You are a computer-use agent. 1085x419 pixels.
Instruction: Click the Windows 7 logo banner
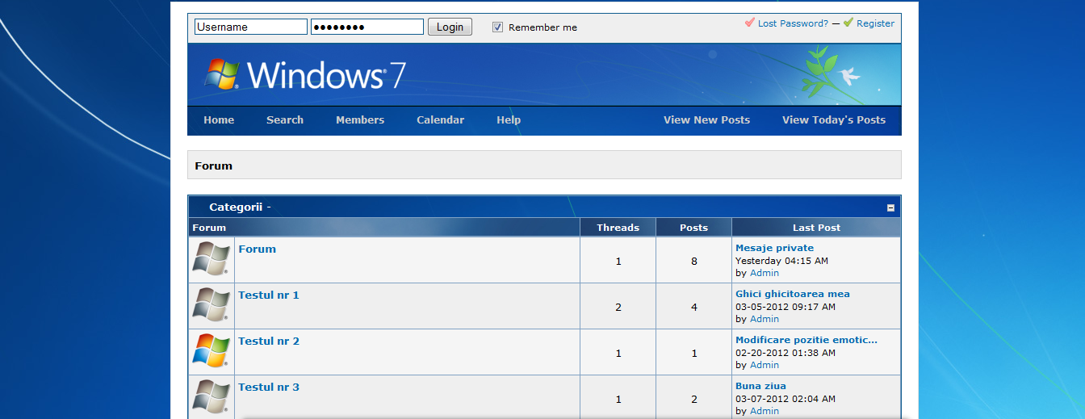coord(304,74)
